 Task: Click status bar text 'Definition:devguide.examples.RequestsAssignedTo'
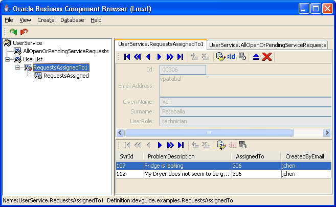coord(170,200)
